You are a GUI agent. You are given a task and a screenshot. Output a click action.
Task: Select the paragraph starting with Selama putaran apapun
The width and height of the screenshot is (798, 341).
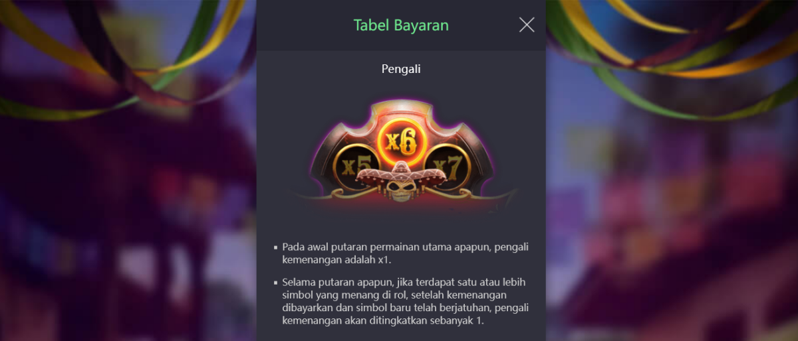point(405,301)
